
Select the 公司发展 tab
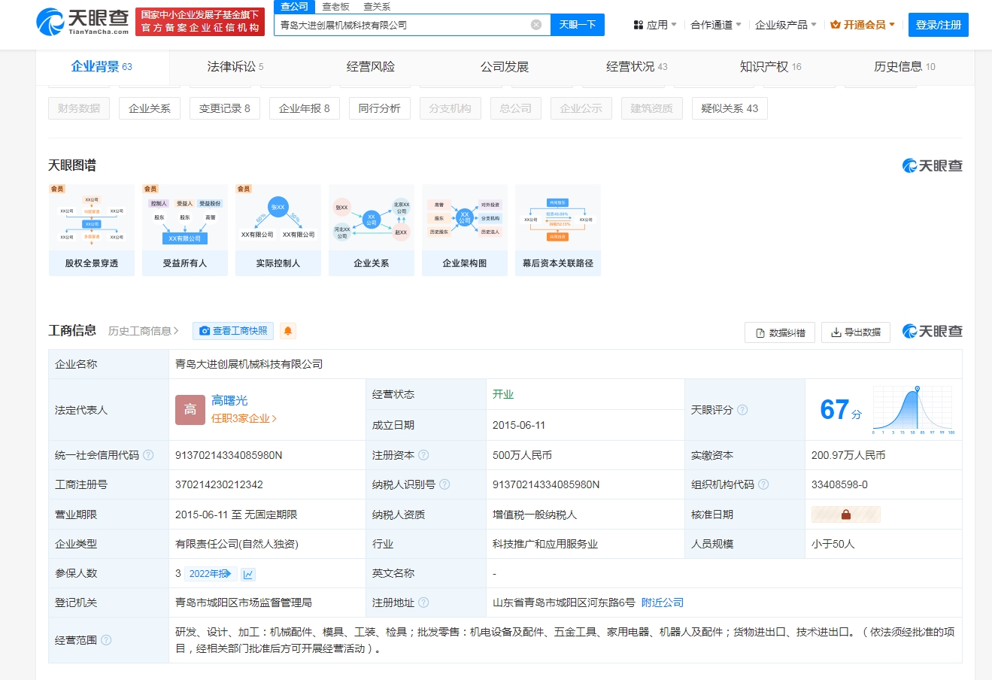tap(505, 67)
